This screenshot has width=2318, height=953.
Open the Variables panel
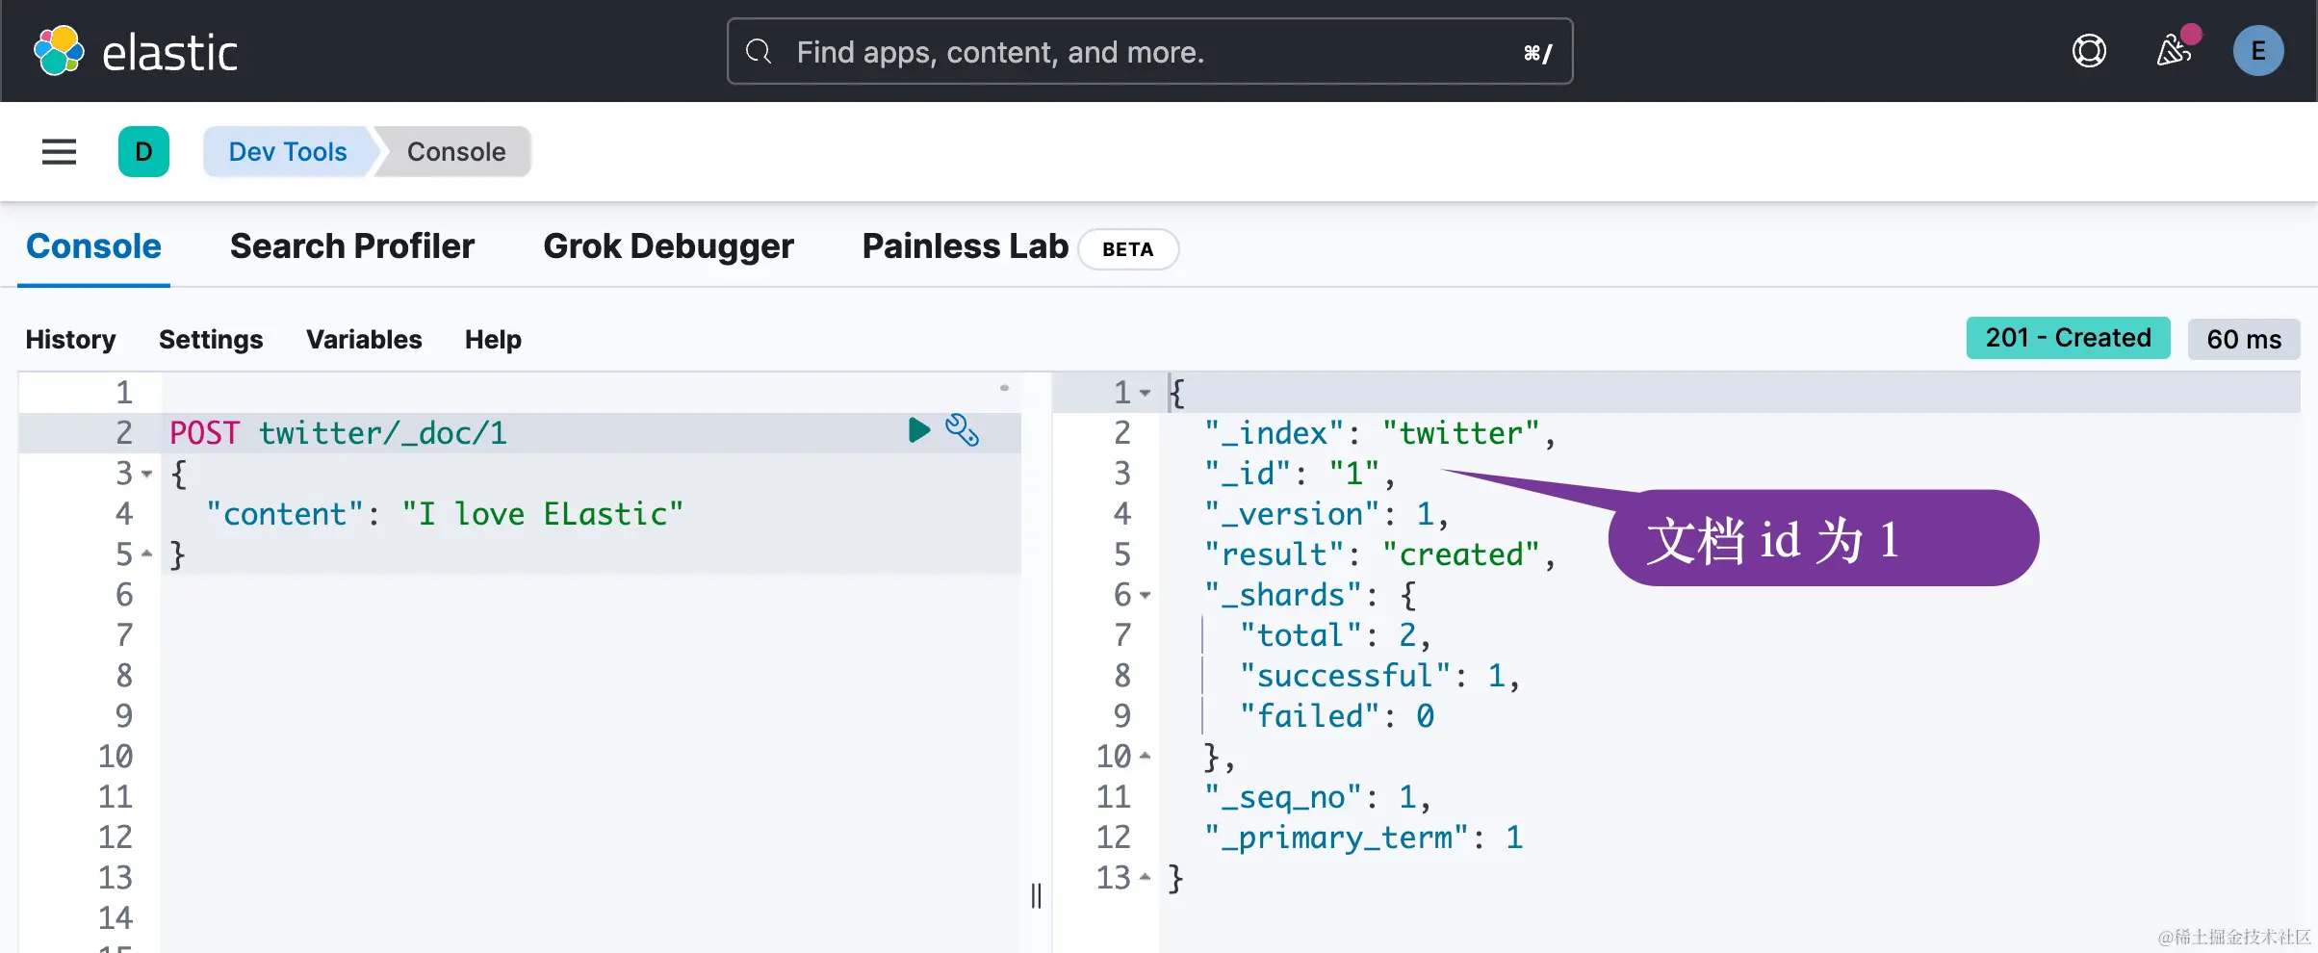coord(364,339)
